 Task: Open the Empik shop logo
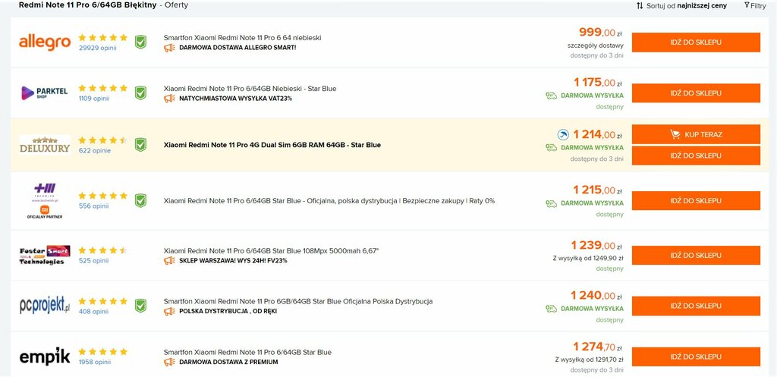click(45, 357)
